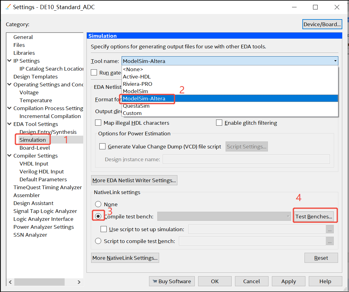Browse for simulation setup script file
The width and height of the screenshot is (349, 292).
tap(330, 229)
